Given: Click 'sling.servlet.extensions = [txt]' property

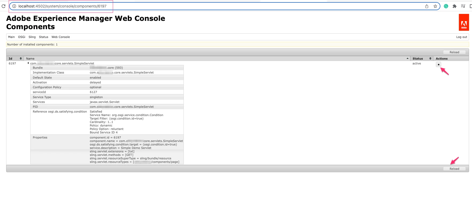Looking at the screenshot, I should [112, 151].
